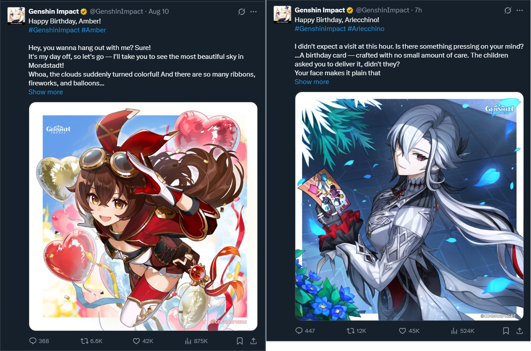Viewport: 531px width, 351px height.
Task: Like the Amber birthday tweet
Action: point(143,341)
